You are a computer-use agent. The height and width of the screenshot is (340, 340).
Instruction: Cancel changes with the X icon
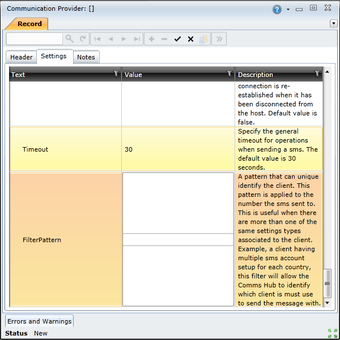(190, 39)
